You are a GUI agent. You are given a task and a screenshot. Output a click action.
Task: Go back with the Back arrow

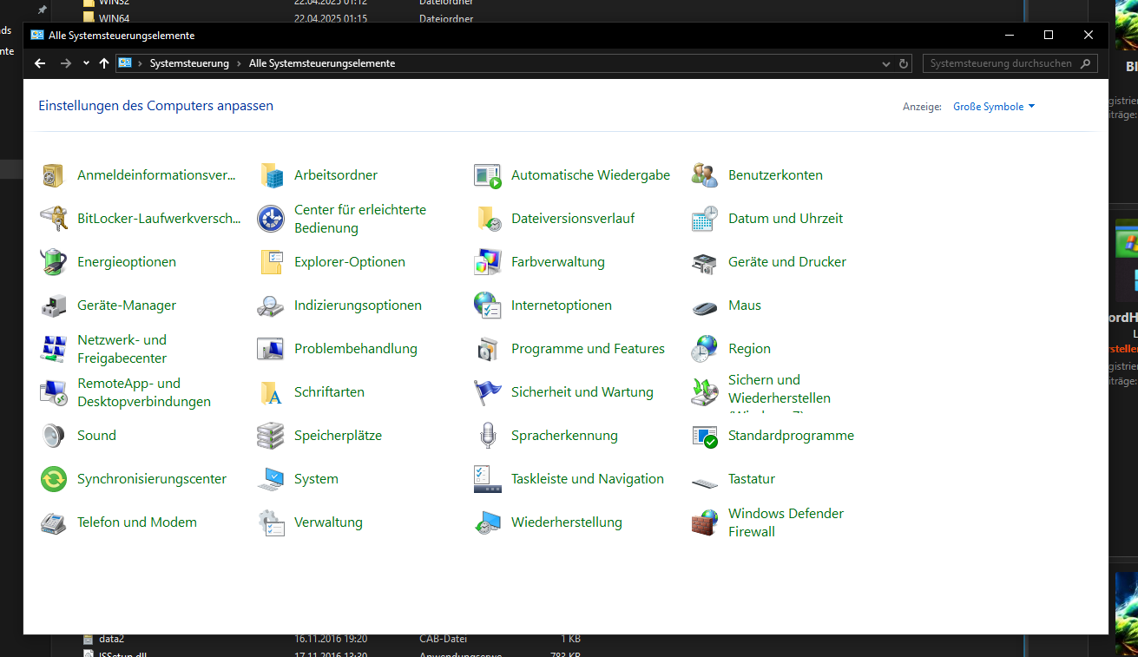[x=40, y=63]
